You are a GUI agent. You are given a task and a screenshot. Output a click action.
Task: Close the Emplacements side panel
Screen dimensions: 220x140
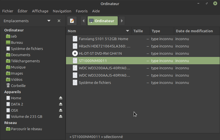coord(59,21)
